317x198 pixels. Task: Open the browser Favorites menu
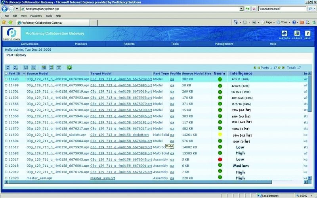[36, 16]
